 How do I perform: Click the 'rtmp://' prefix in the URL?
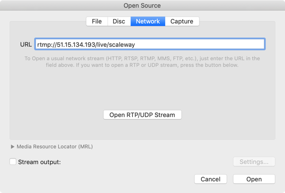point(46,44)
